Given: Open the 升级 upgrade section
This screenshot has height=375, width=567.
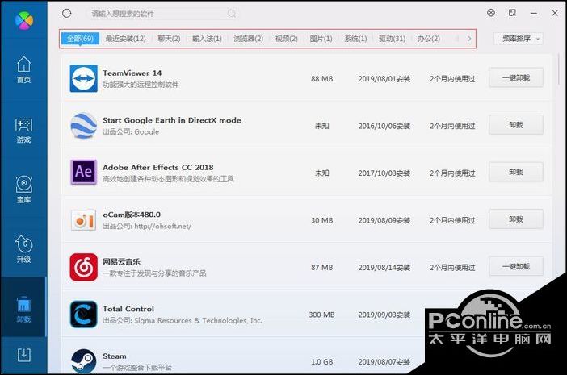Looking at the screenshot, I should pos(24,249).
